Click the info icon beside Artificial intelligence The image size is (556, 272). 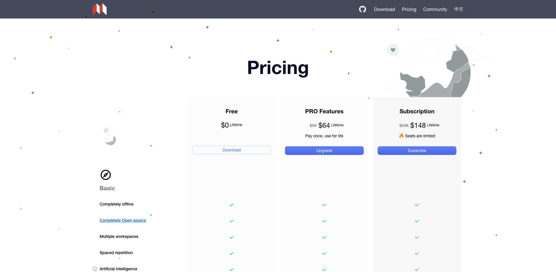click(95, 269)
